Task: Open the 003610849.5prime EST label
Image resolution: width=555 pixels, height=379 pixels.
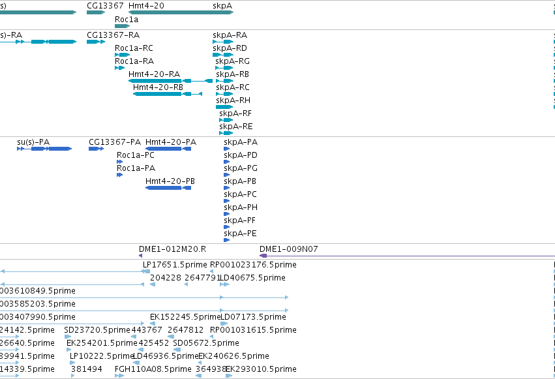Action: [x=38, y=291]
